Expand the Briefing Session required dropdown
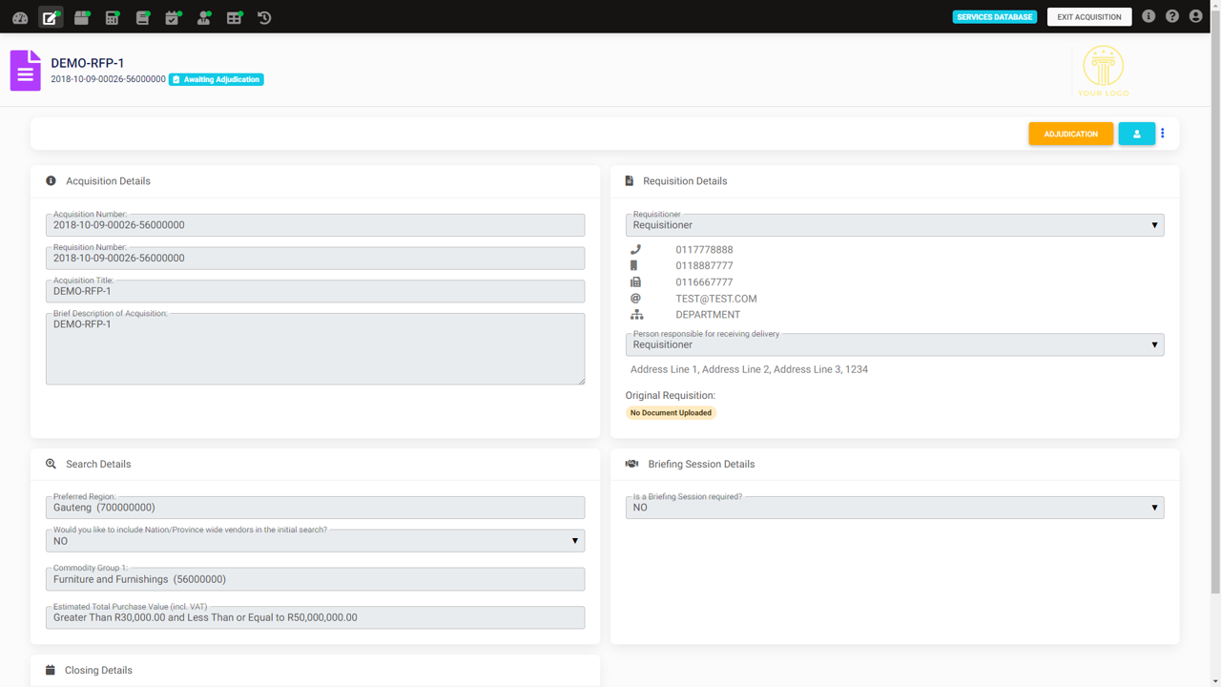 (x=894, y=508)
